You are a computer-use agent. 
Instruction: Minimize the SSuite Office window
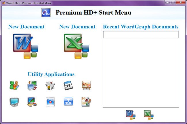tap(167, 2)
